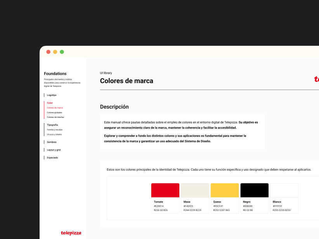This screenshot has height=239, width=319.
Task: Click the Blanco hex code #FFFFFF
Action: click(277, 206)
